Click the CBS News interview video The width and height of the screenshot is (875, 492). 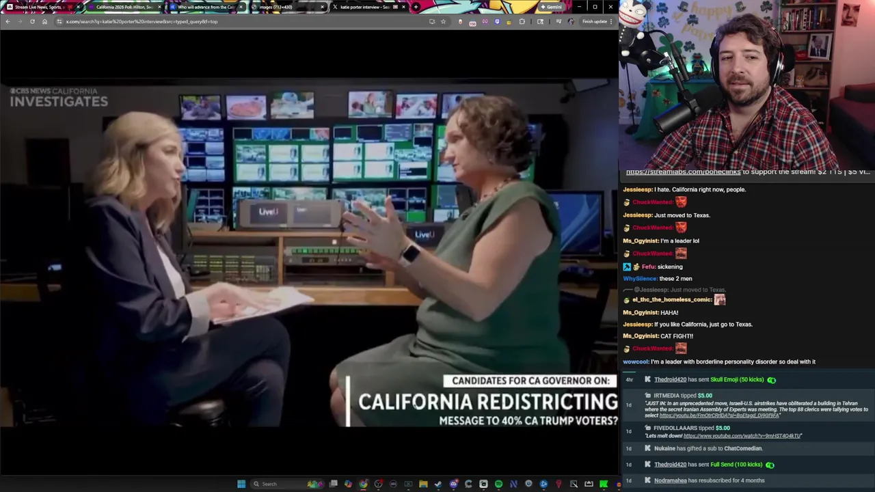(309, 253)
